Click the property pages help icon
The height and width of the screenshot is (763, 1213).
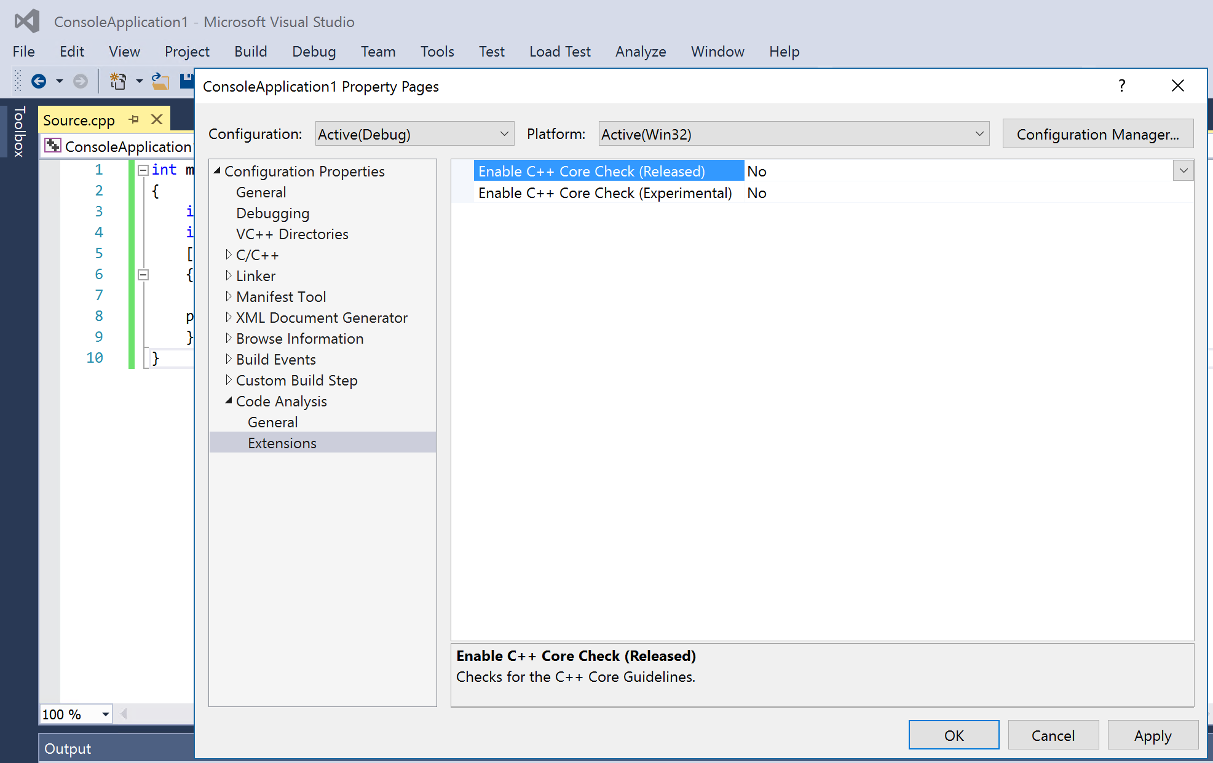[1123, 85]
